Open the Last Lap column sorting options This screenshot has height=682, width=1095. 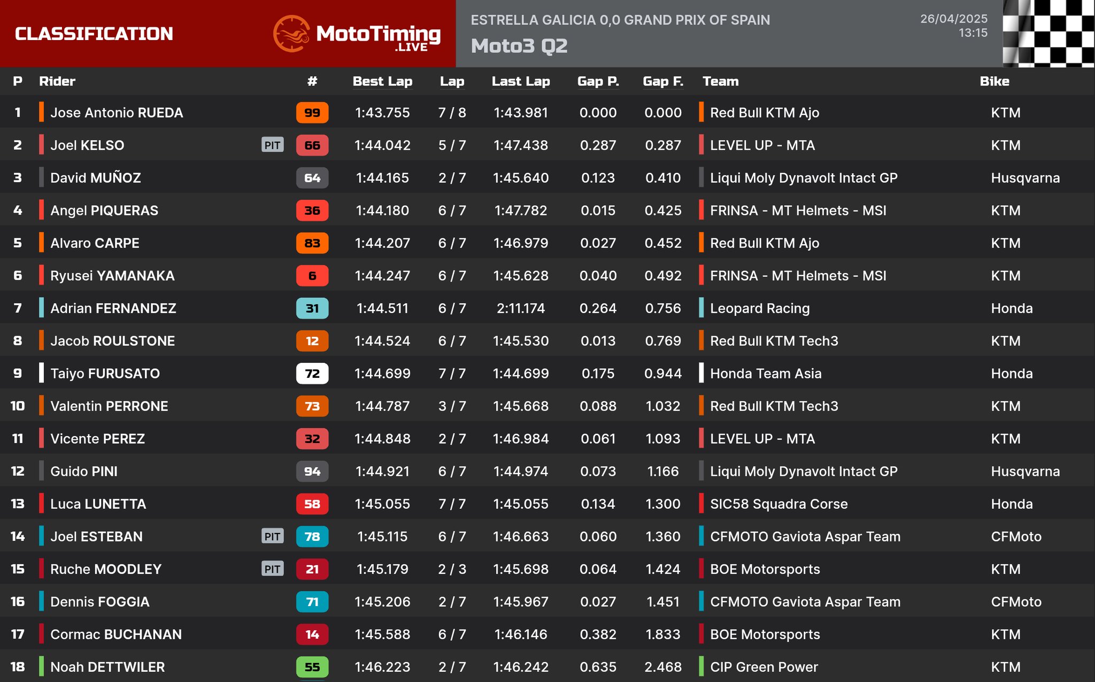click(x=521, y=81)
